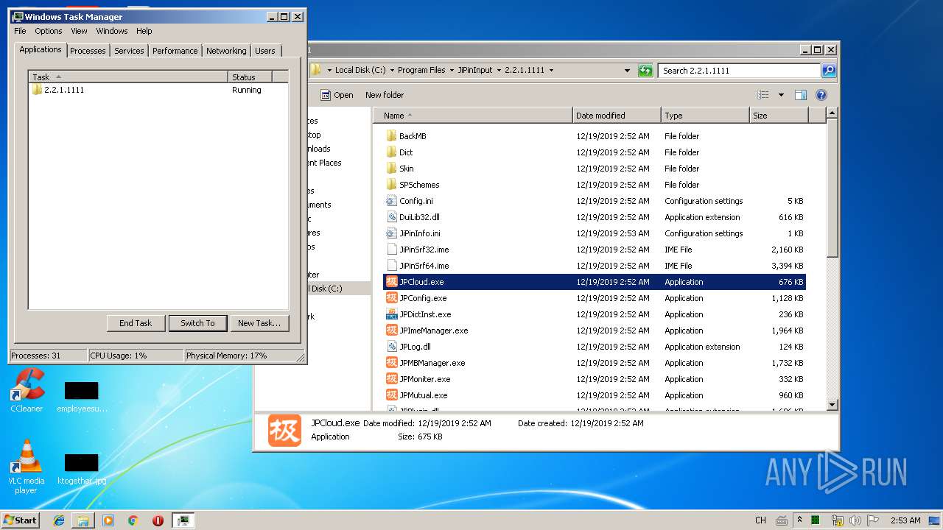Click New folder in Explorer toolbar
The height and width of the screenshot is (530, 943).
(385, 95)
